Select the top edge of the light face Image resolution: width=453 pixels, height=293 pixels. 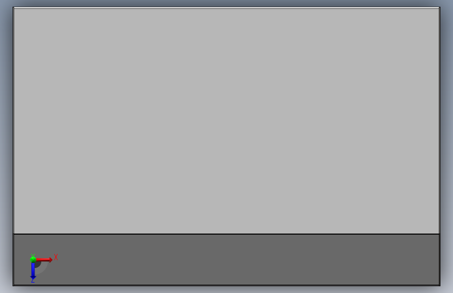click(x=227, y=8)
